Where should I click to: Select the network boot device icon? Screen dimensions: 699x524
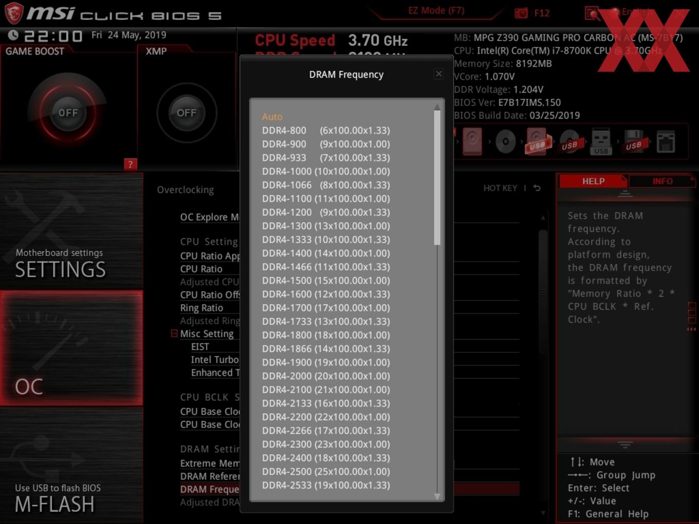click(666, 141)
